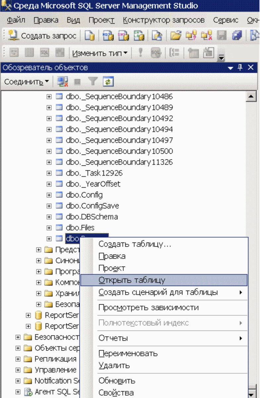Click the Execute SQL exclamation icon
The image size is (260, 398).
click(x=141, y=53)
